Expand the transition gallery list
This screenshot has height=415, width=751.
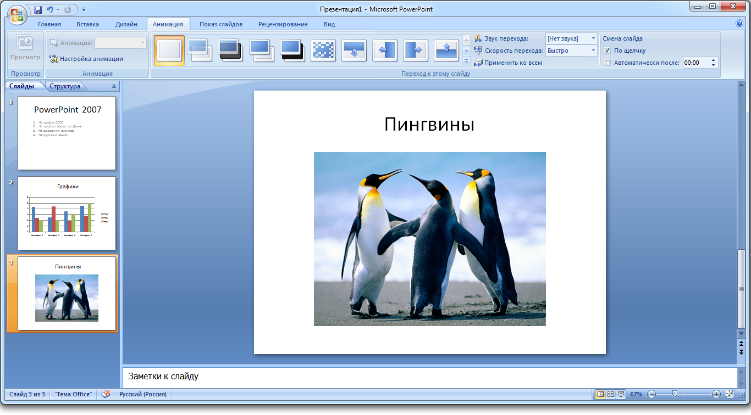[466, 61]
